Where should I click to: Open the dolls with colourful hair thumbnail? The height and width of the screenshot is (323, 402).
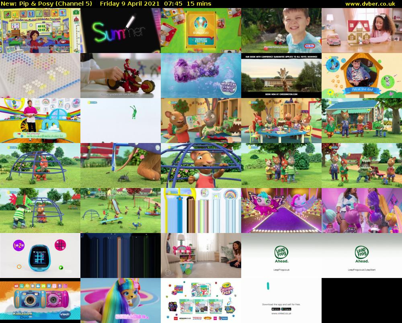(362, 210)
